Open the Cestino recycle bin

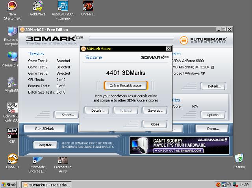tap(239, 161)
